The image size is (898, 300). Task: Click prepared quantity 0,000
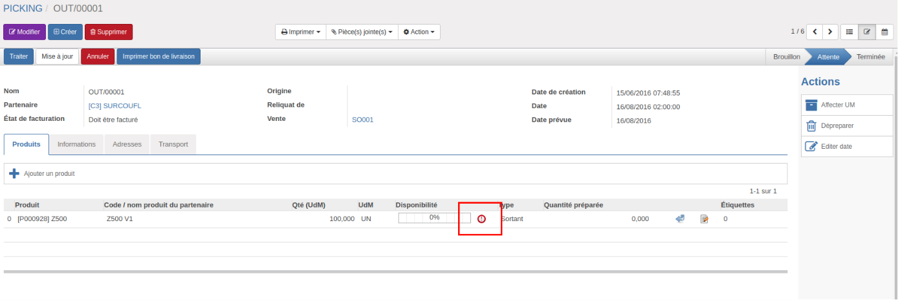click(640, 219)
